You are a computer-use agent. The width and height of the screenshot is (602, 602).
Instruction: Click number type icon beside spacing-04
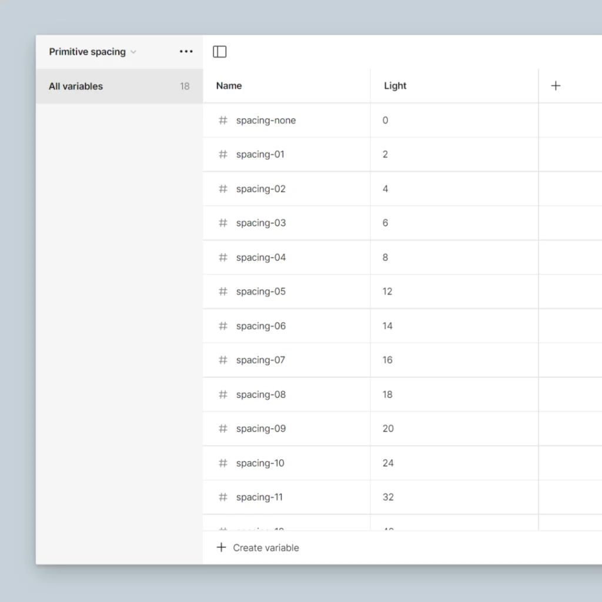[x=223, y=257]
